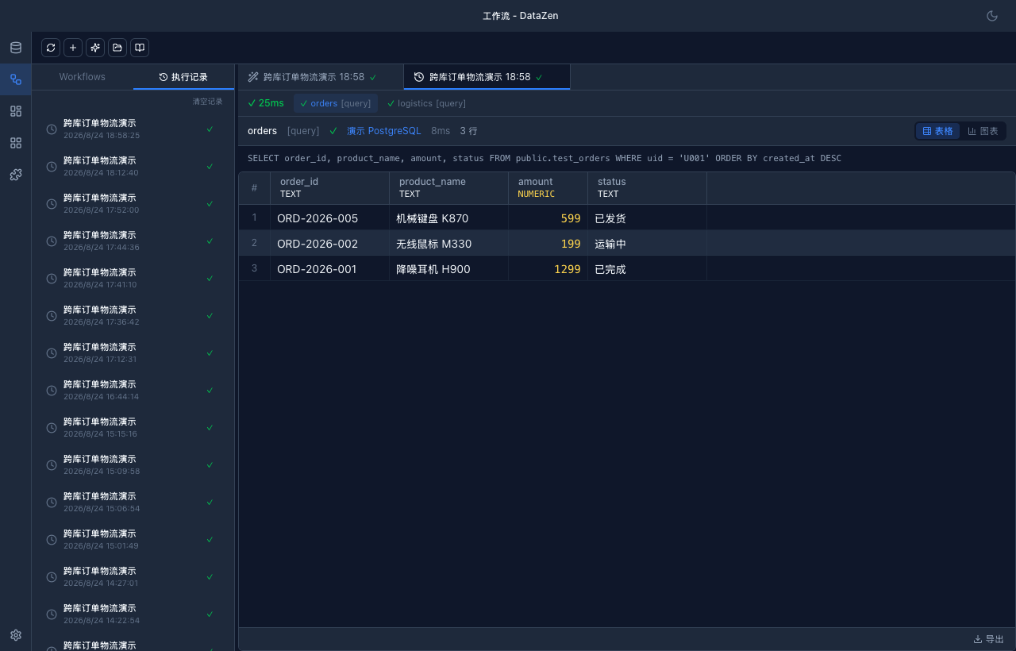Select the tab with the history icon
The image size is (1016, 651).
[487, 77]
